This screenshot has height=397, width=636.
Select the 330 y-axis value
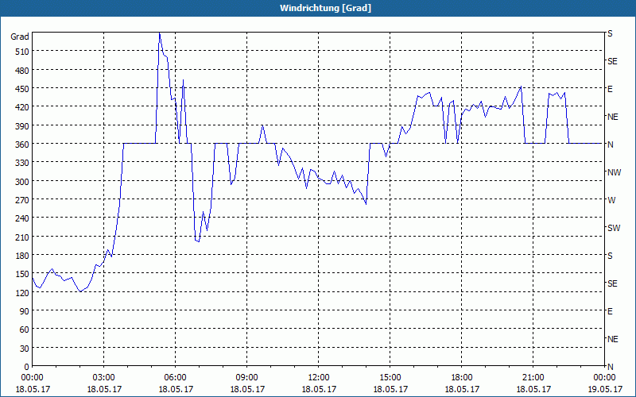pyautogui.click(x=22, y=163)
